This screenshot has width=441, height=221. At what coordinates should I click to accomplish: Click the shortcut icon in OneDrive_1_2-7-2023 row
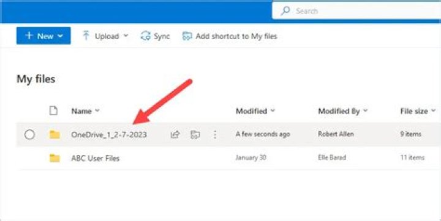[195, 135]
